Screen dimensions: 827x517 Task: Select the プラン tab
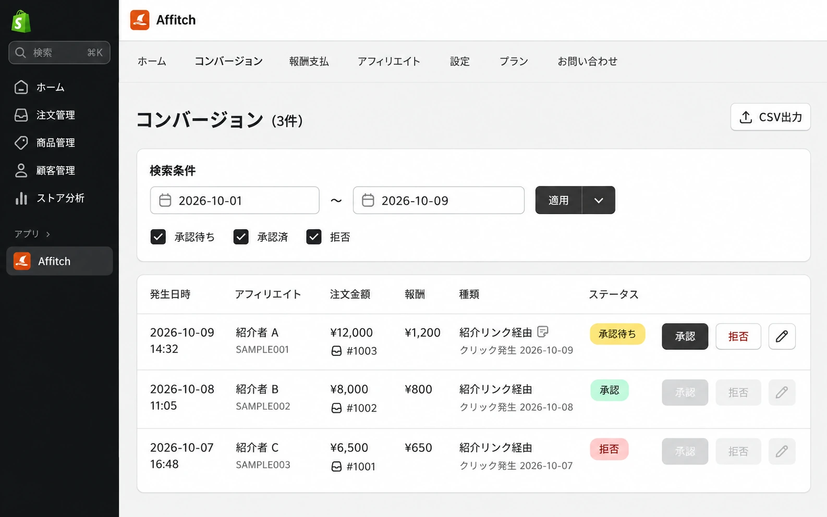tap(514, 61)
